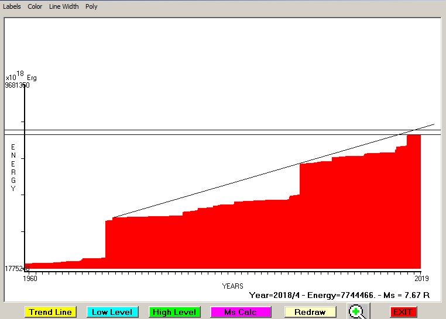Hit the Redraw button
Screen dimensions: 446x319
(x=310, y=312)
